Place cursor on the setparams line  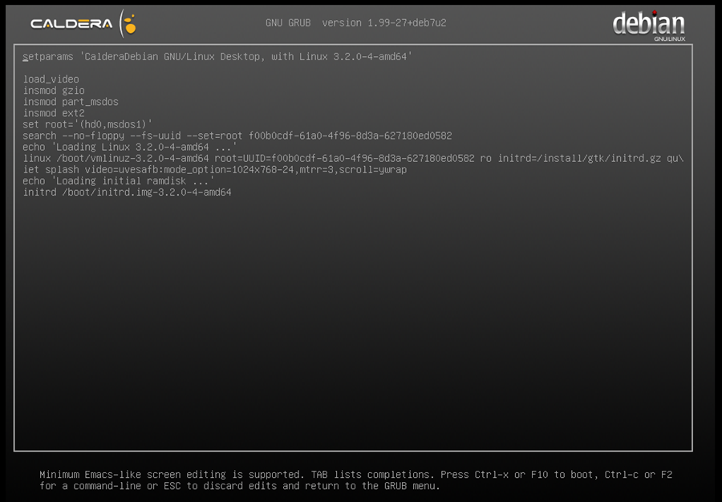click(x=217, y=57)
